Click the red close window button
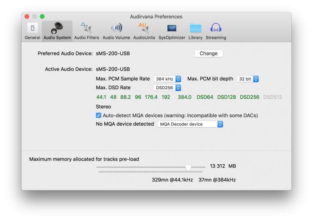Screen dimensions: 313x221 tap(27, 17)
